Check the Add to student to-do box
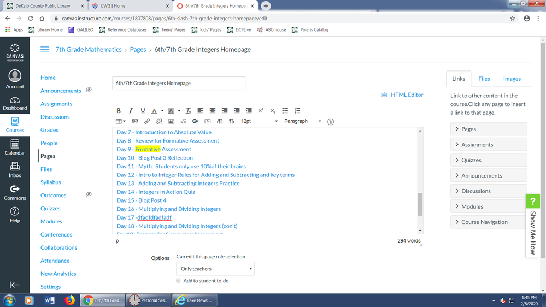Viewport: 546px width, 307px height. 178,281
